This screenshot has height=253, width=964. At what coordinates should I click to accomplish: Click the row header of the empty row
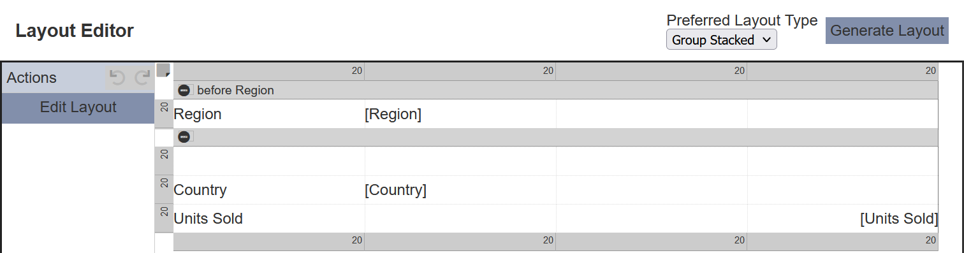click(x=164, y=161)
